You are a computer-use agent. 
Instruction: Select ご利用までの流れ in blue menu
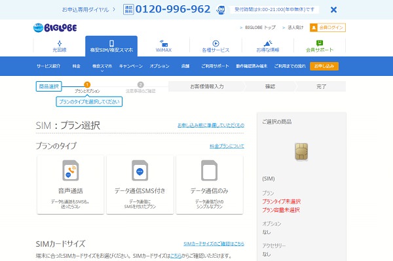[x=290, y=66]
